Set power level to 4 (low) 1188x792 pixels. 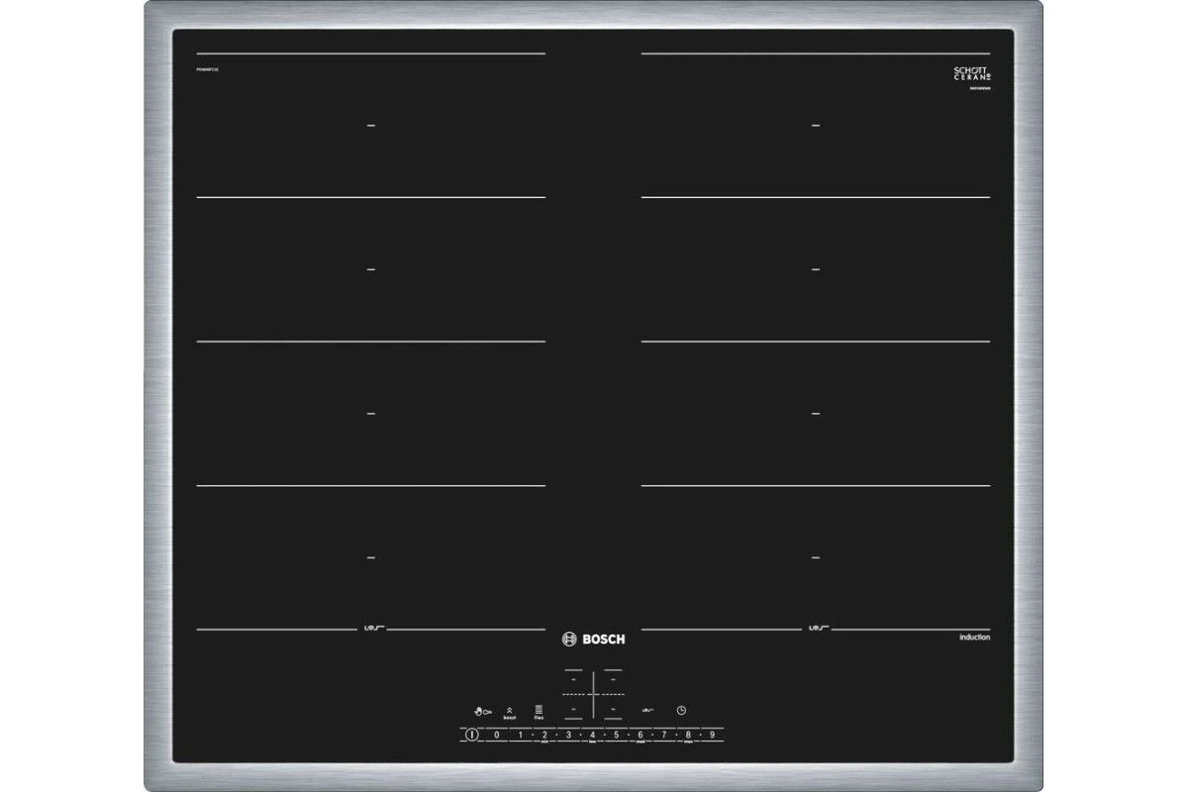592,735
